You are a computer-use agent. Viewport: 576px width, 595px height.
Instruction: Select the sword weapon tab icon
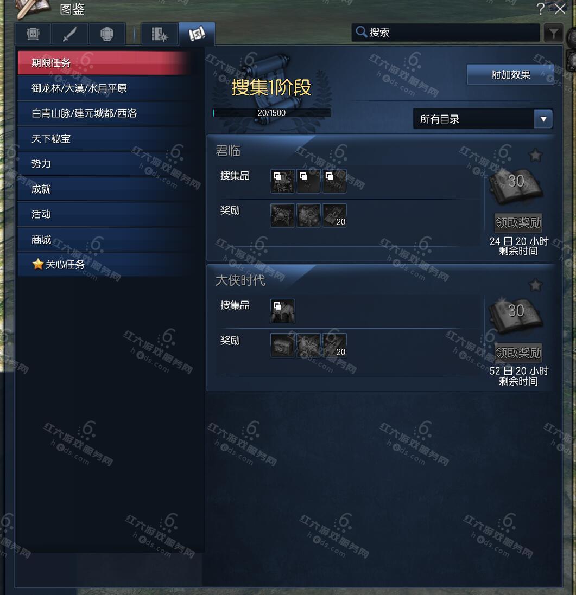(69, 34)
